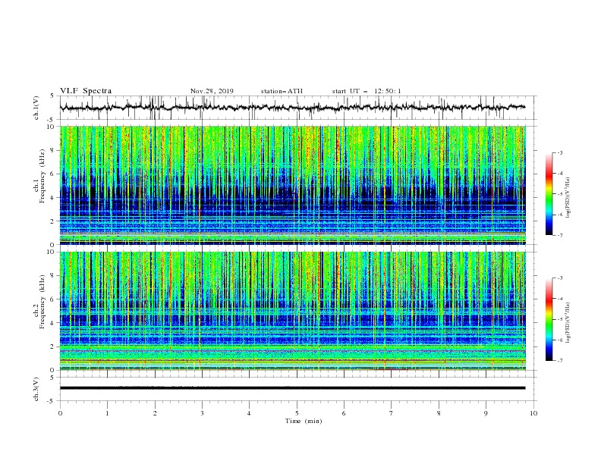Click the "ch.1 Frequency (kHz)" axis label
Image resolution: width=601 pixels, height=464 pixels.
[39, 174]
